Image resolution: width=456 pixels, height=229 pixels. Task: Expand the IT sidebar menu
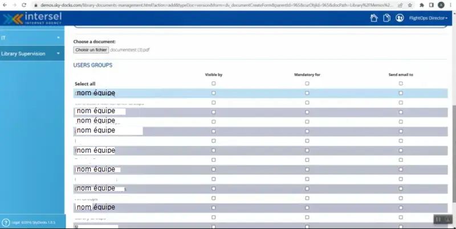point(32,38)
